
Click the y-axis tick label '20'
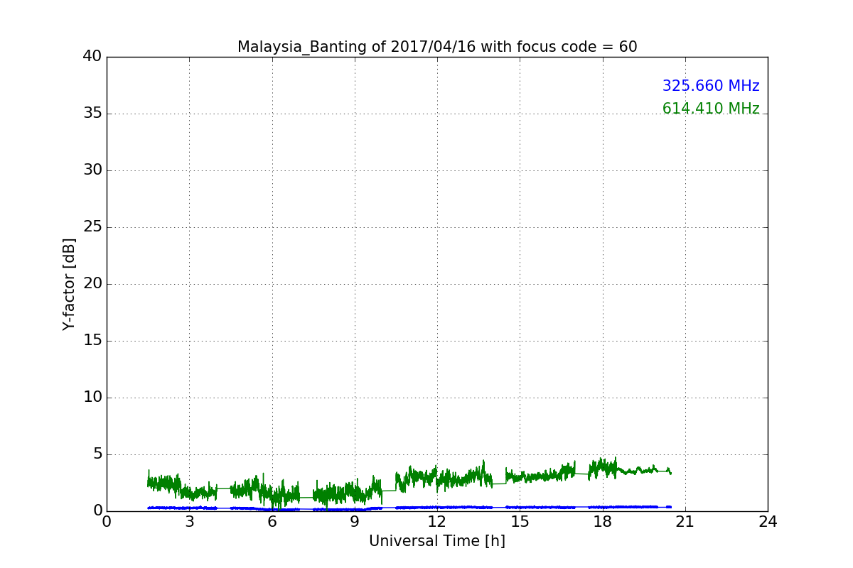coord(92,284)
